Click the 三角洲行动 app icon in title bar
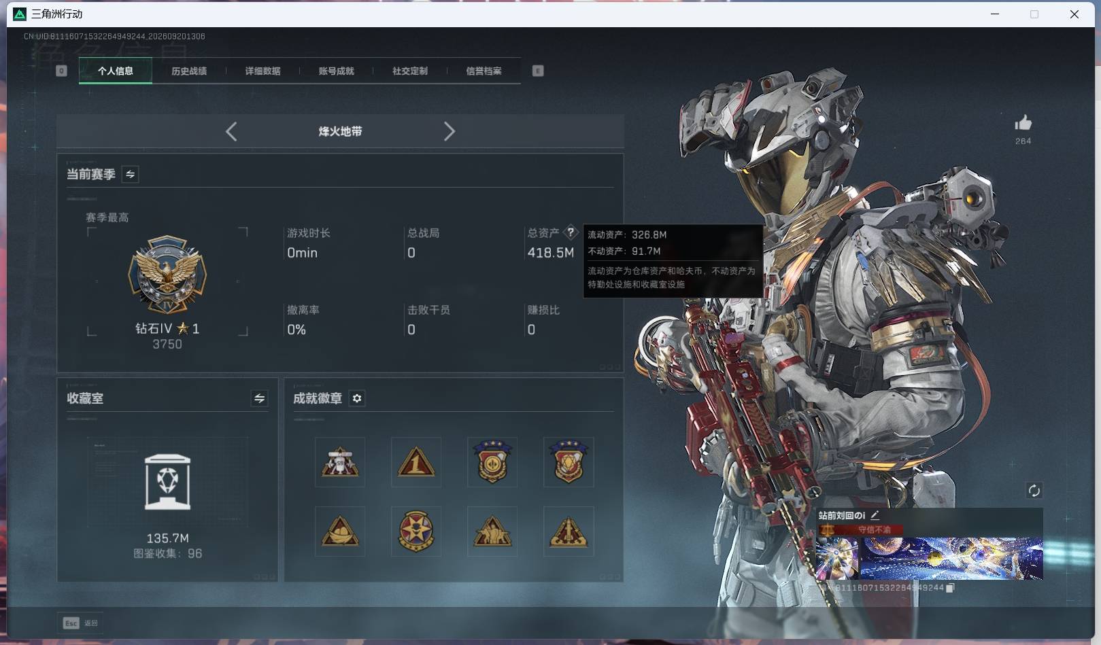The height and width of the screenshot is (645, 1101). pos(20,14)
